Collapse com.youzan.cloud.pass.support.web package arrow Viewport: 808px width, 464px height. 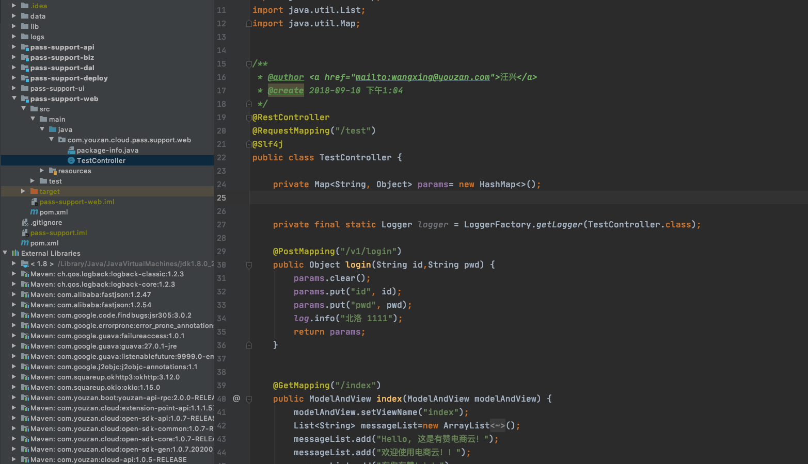[x=52, y=140]
